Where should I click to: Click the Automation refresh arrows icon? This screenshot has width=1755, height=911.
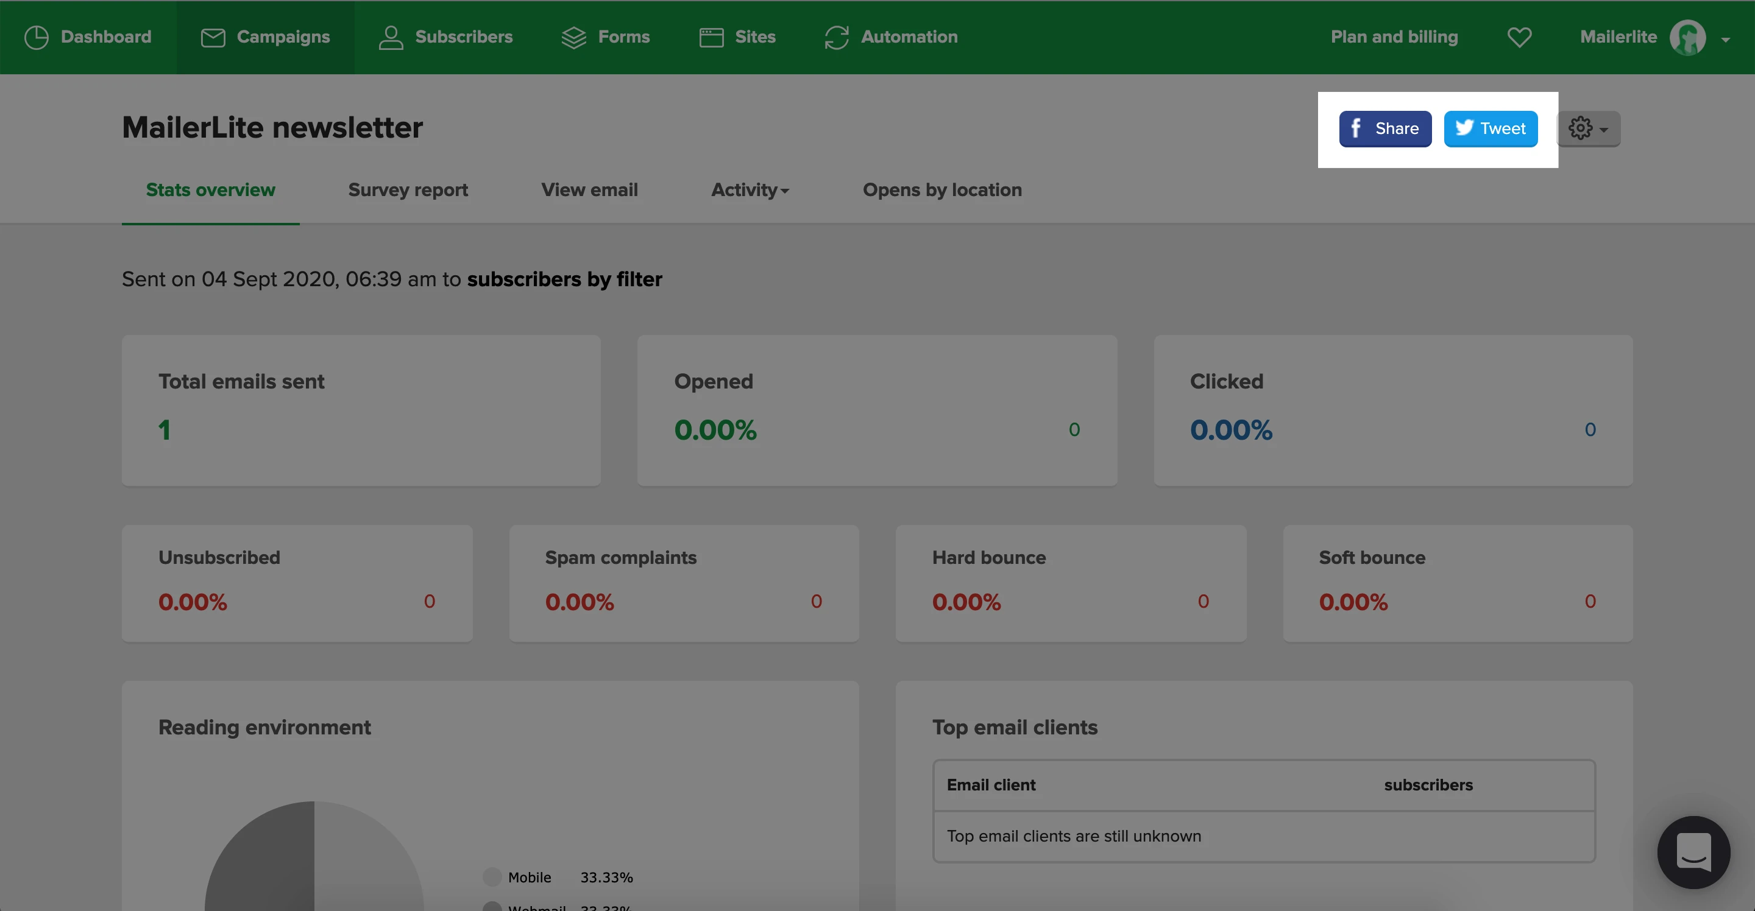pos(836,37)
